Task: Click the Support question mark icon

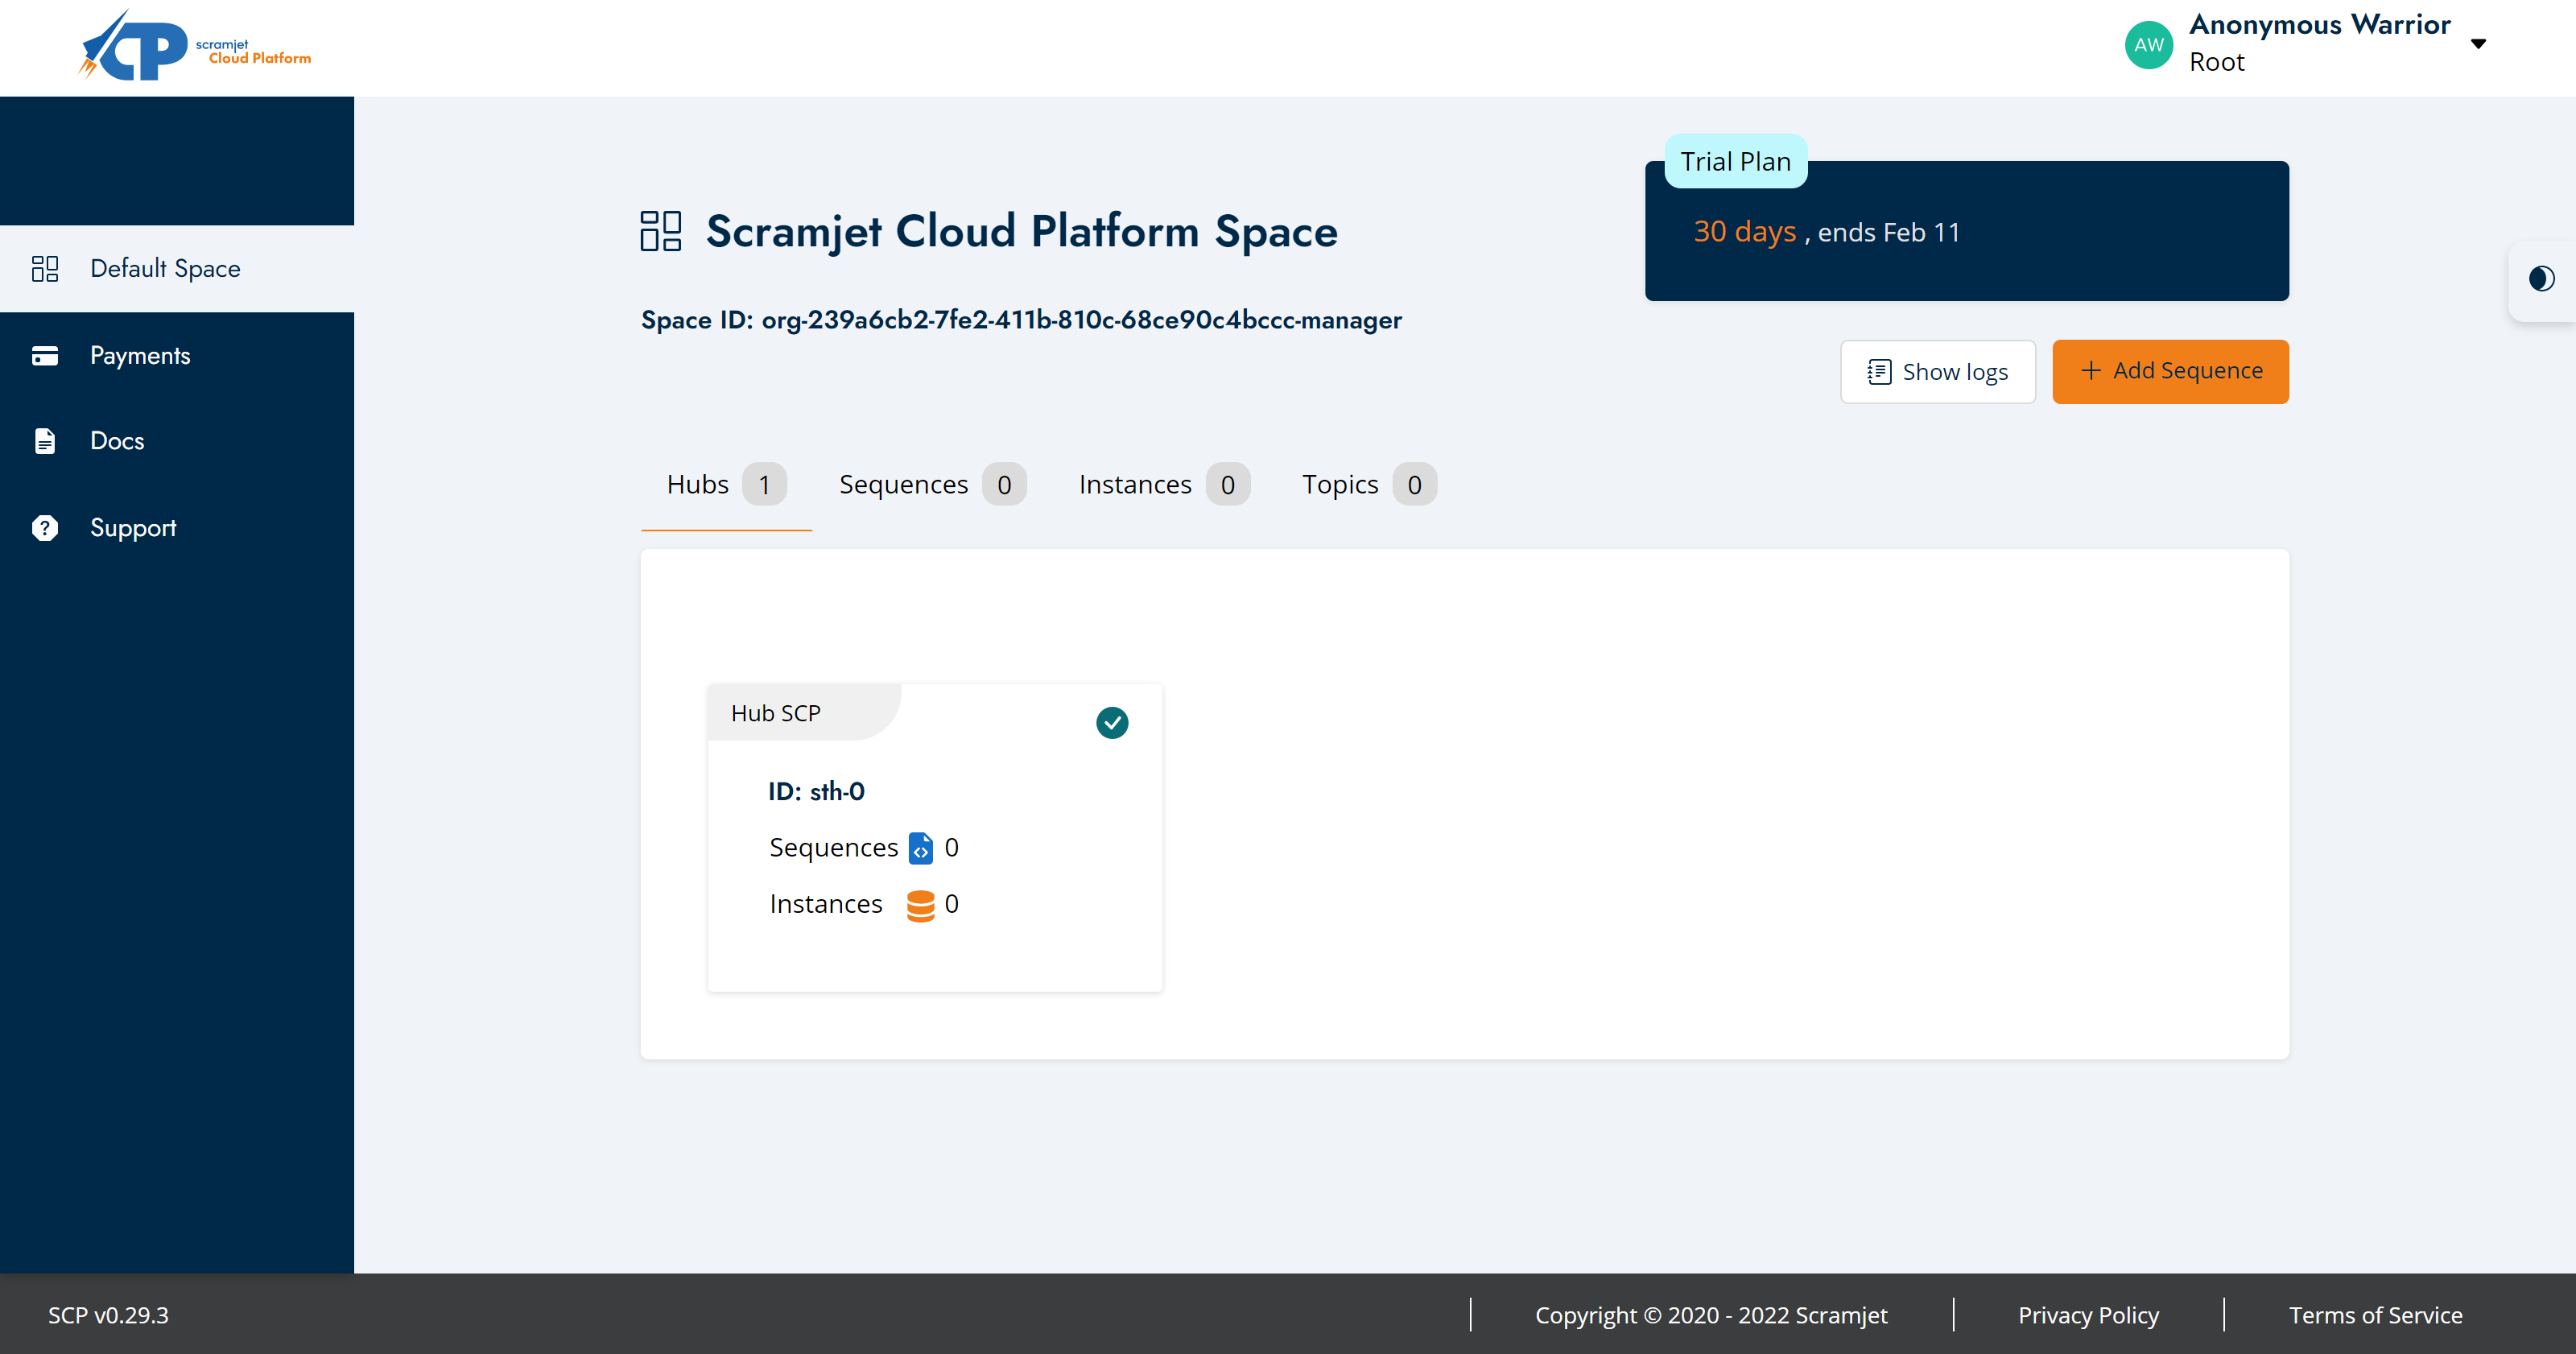Action: (x=45, y=527)
